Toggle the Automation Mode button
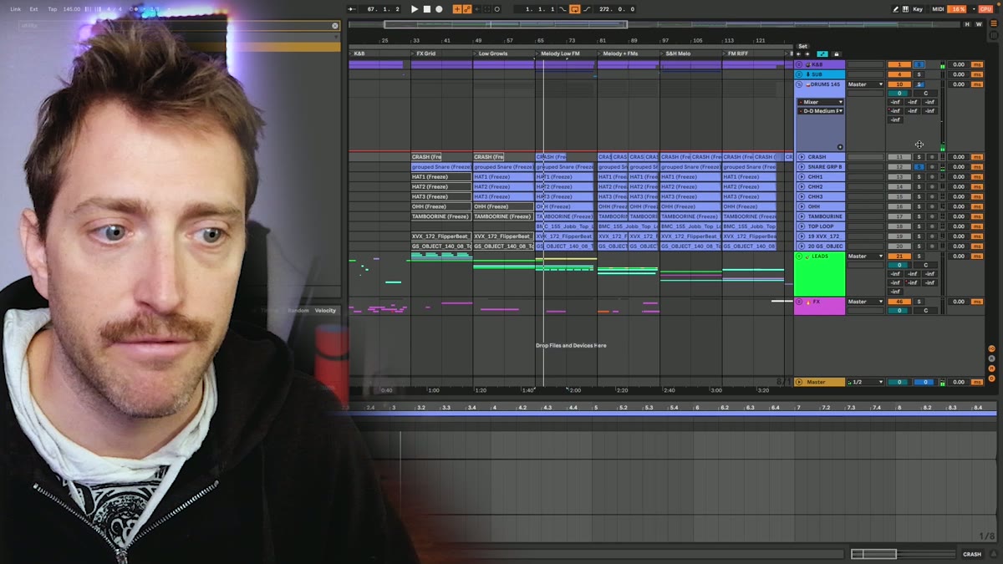 [822, 54]
